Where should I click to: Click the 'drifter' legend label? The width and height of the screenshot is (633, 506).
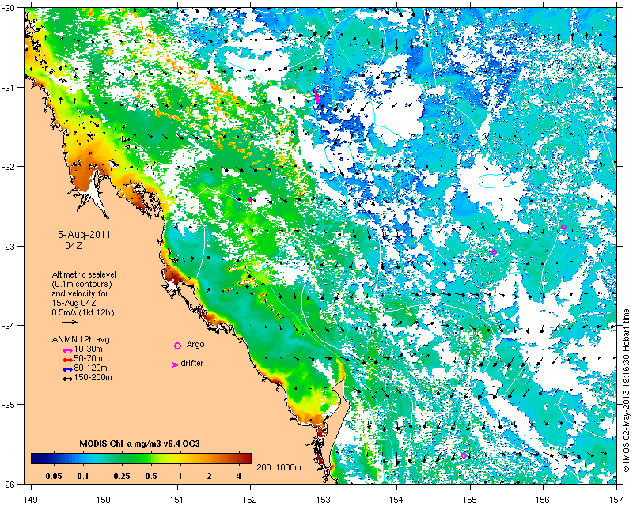[x=192, y=363]
